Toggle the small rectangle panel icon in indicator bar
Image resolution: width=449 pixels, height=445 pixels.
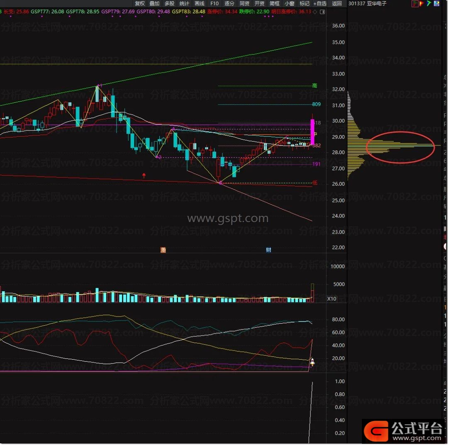point(322,12)
